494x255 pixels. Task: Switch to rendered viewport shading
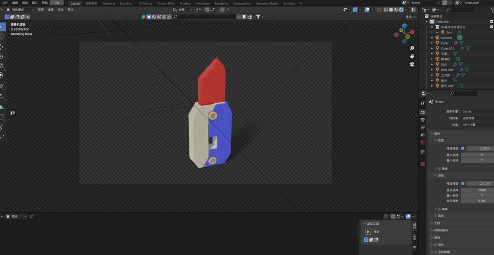[x=401, y=10]
